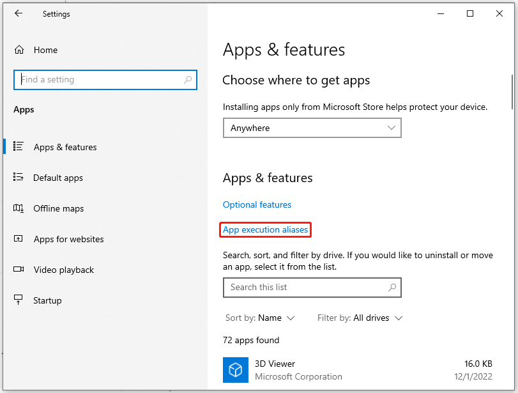
Task: Click the Apps for websites icon
Action: [18, 238]
